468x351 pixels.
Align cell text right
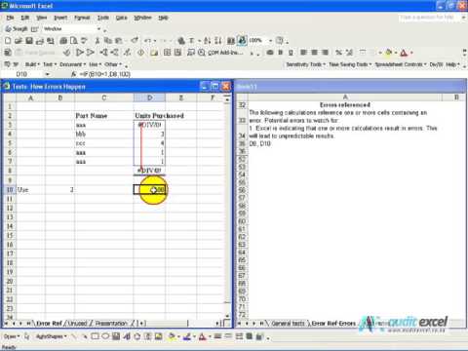click(325, 53)
